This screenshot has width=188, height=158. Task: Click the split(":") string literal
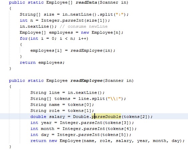pyautogui.click(x=120, y=15)
